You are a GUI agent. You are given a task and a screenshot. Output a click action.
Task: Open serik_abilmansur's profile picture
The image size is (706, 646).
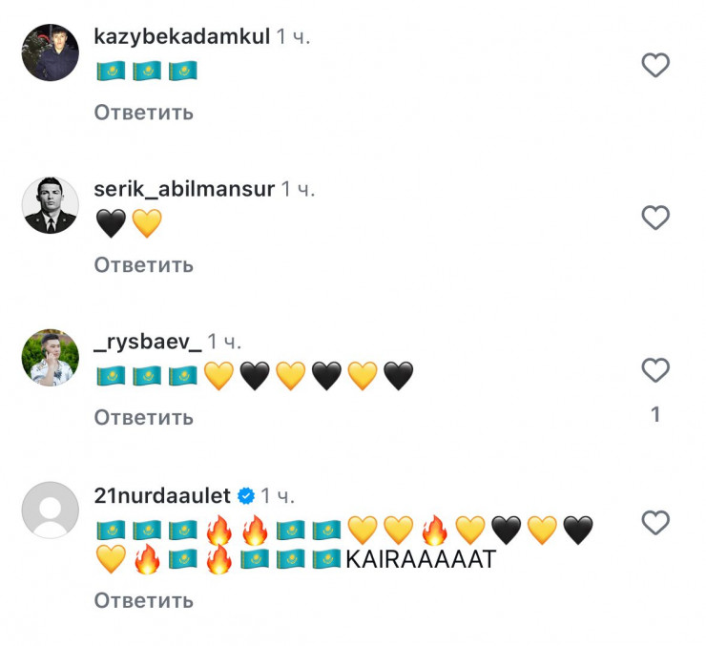tap(51, 205)
